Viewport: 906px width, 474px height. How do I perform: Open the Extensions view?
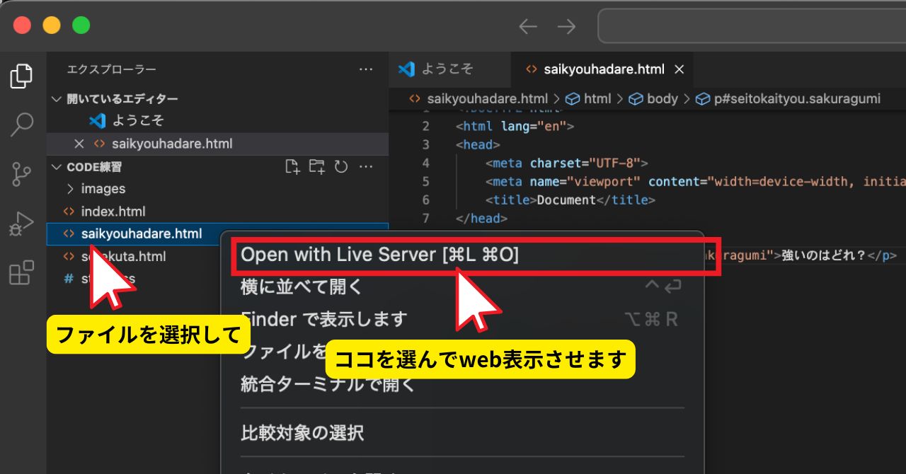point(22,272)
